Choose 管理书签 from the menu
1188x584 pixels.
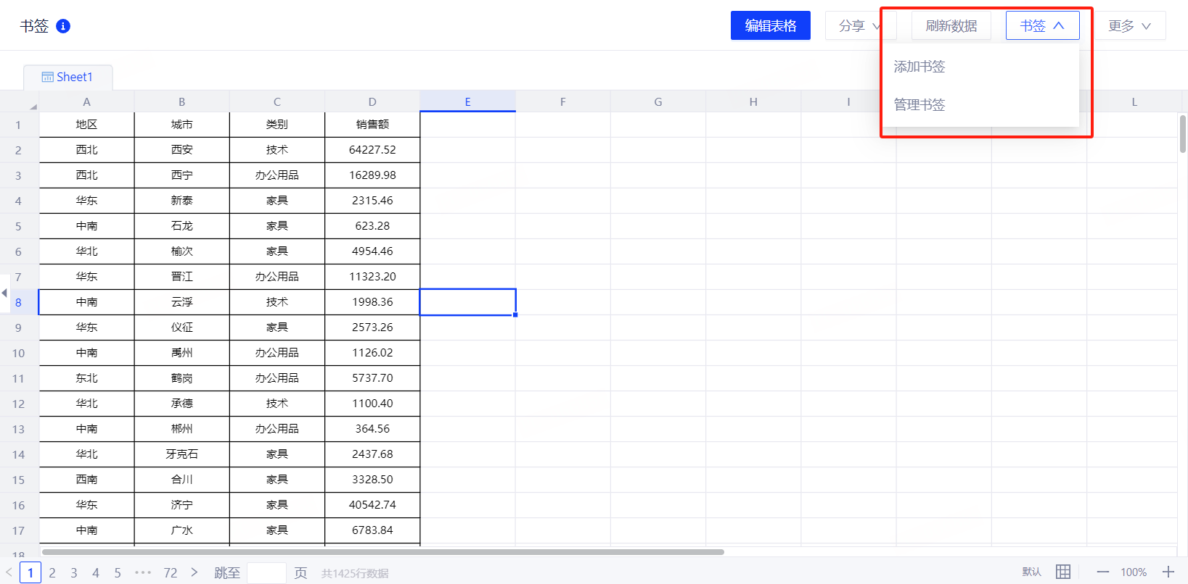tap(919, 105)
